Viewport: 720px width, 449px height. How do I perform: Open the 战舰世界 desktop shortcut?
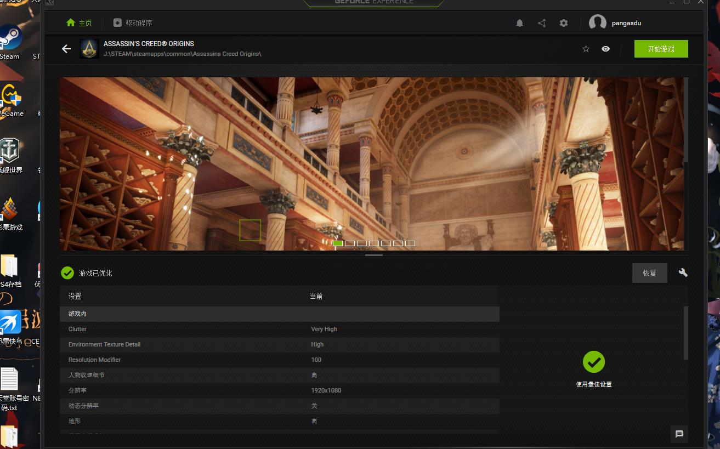click(11, 156)
